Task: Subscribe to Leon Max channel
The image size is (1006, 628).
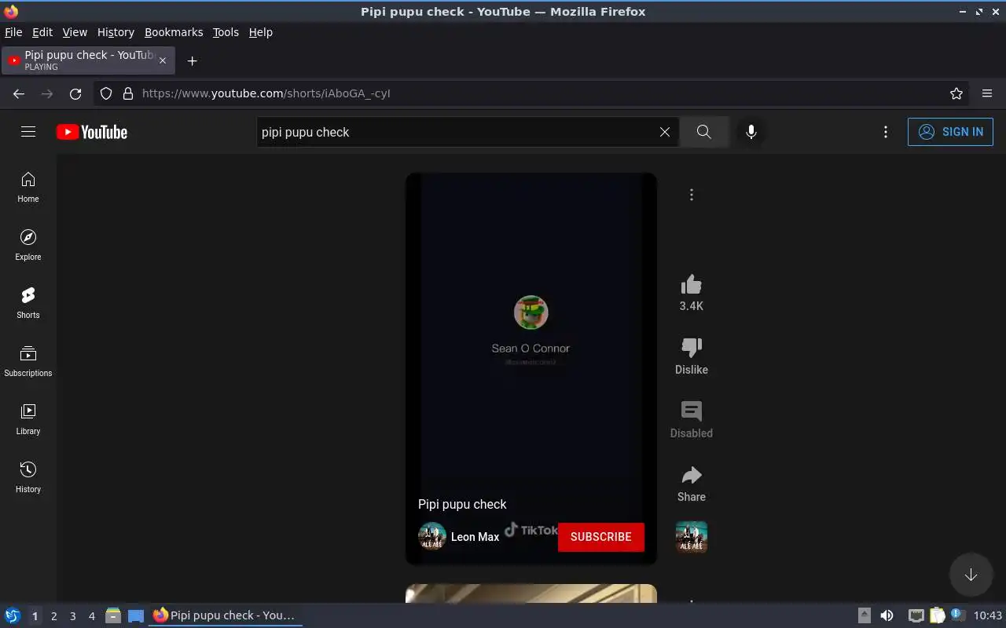Action: point(601,537)
